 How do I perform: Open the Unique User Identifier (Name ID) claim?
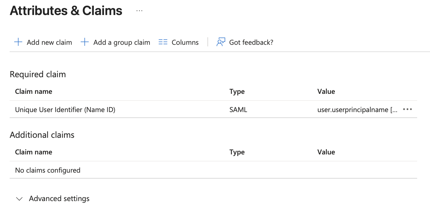click(65, 110)
